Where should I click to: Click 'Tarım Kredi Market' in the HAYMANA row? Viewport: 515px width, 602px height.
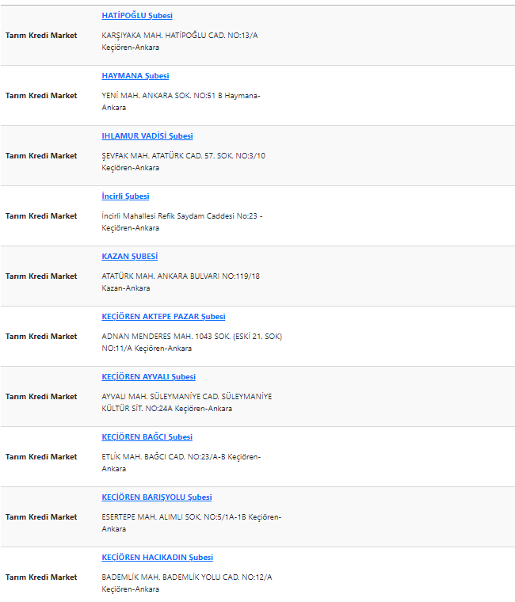coord(41,96)
